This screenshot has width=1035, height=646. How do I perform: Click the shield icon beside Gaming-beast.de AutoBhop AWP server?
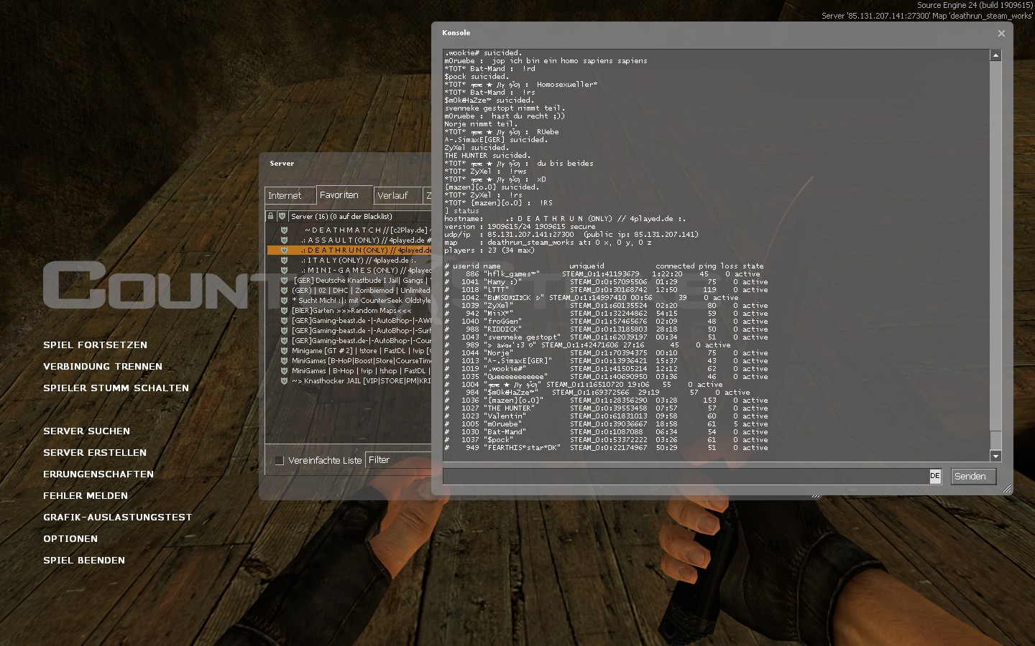point(284,321)
